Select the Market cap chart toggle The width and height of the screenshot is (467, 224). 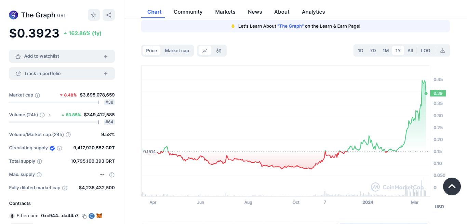click(x=177, y=51)
